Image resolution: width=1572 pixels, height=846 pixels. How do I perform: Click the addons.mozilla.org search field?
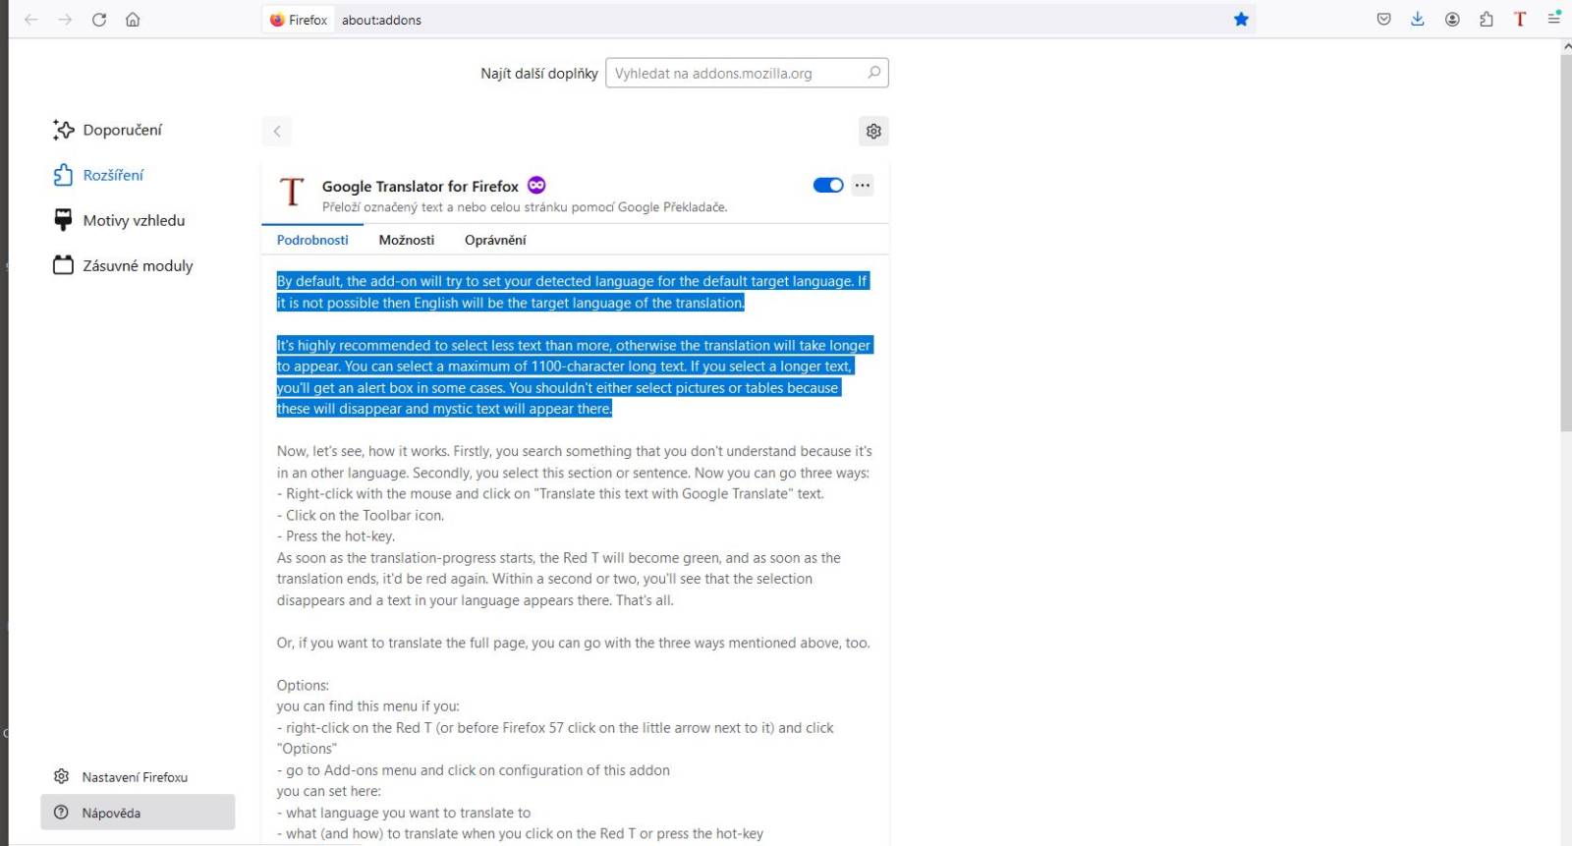click(747, 73)
